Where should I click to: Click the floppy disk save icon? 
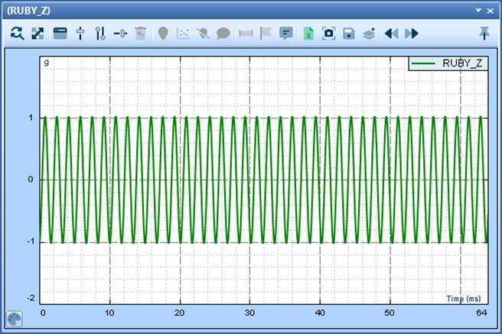click(349, 33)
